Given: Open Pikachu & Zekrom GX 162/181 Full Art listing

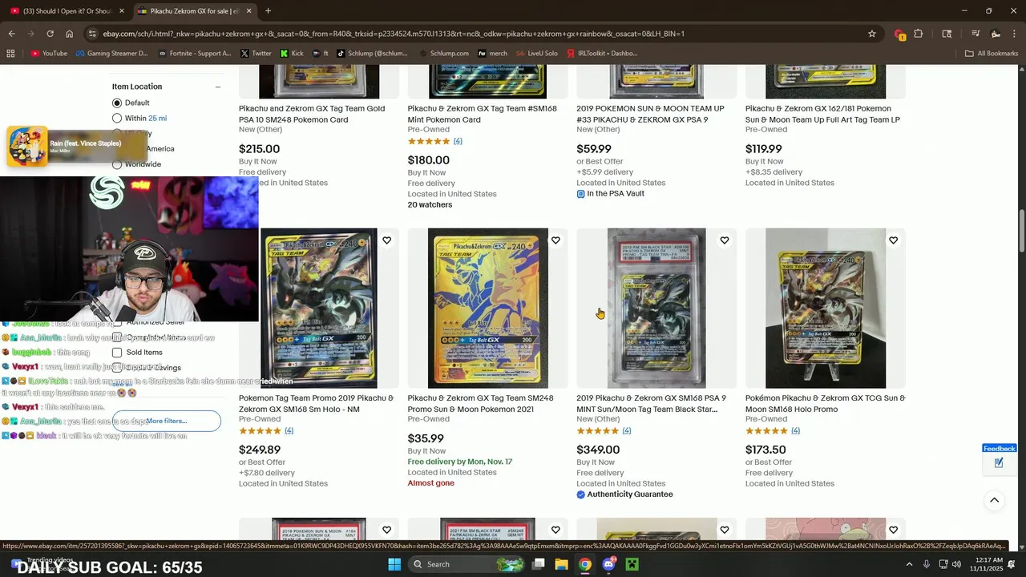Looking at the screenshot, I should [x=822, y=114].
